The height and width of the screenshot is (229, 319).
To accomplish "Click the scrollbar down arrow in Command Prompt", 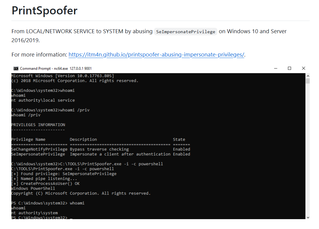I will [308, 217].
